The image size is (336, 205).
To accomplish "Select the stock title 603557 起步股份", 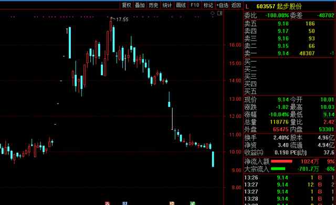I will [x=279, y=6].
